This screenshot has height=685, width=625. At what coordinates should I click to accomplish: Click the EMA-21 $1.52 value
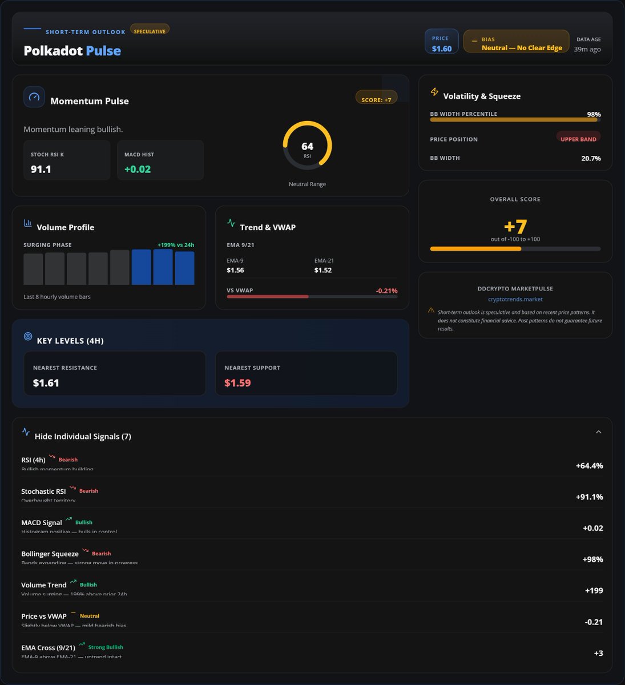coord(323,271)
